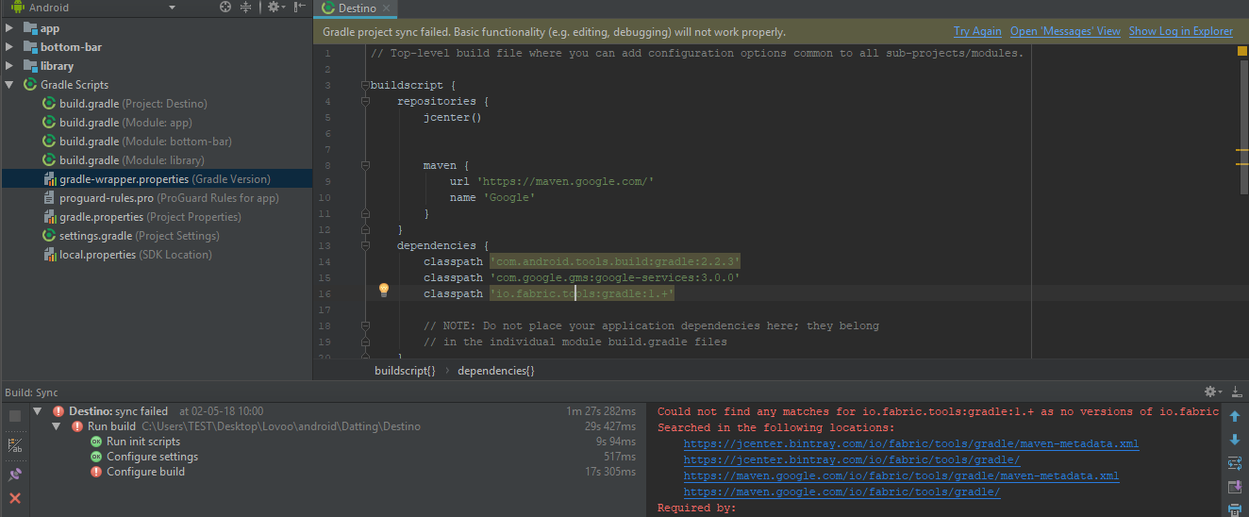Image resolution: width=1249 pixels, height=517 pixels.
Task: Click green OK icon beside Run init scripts
Action: [96, 442]
